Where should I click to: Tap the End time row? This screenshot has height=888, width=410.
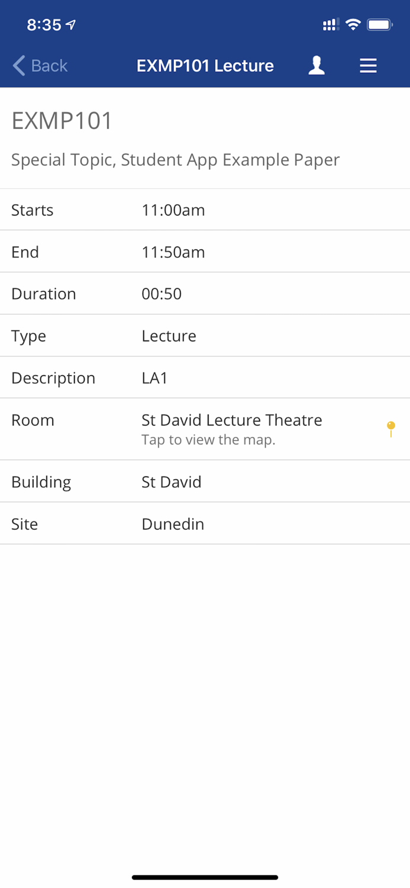[x=205, y=252]
